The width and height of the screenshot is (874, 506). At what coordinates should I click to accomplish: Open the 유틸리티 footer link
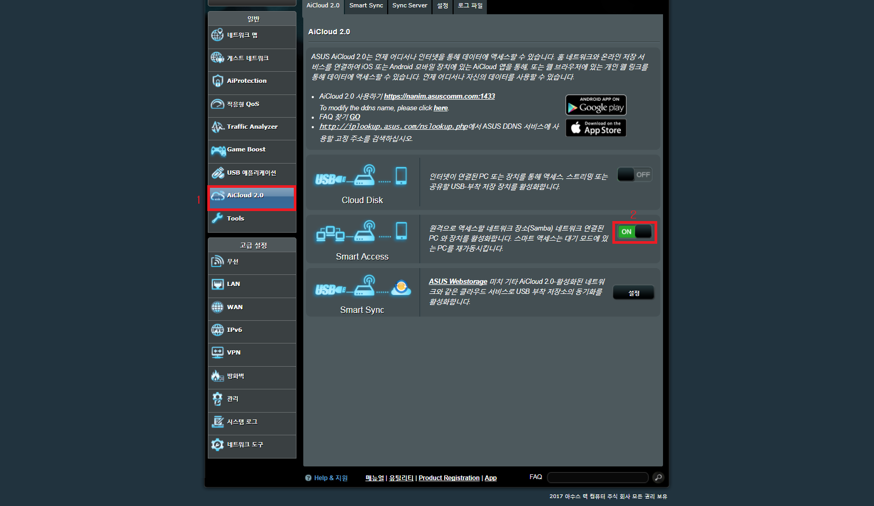pos(401,478)
